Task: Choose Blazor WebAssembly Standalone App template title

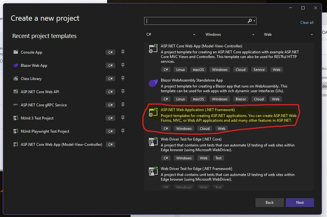Action: point(192,80)
